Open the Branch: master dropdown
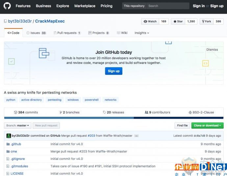 coord(17,126)
